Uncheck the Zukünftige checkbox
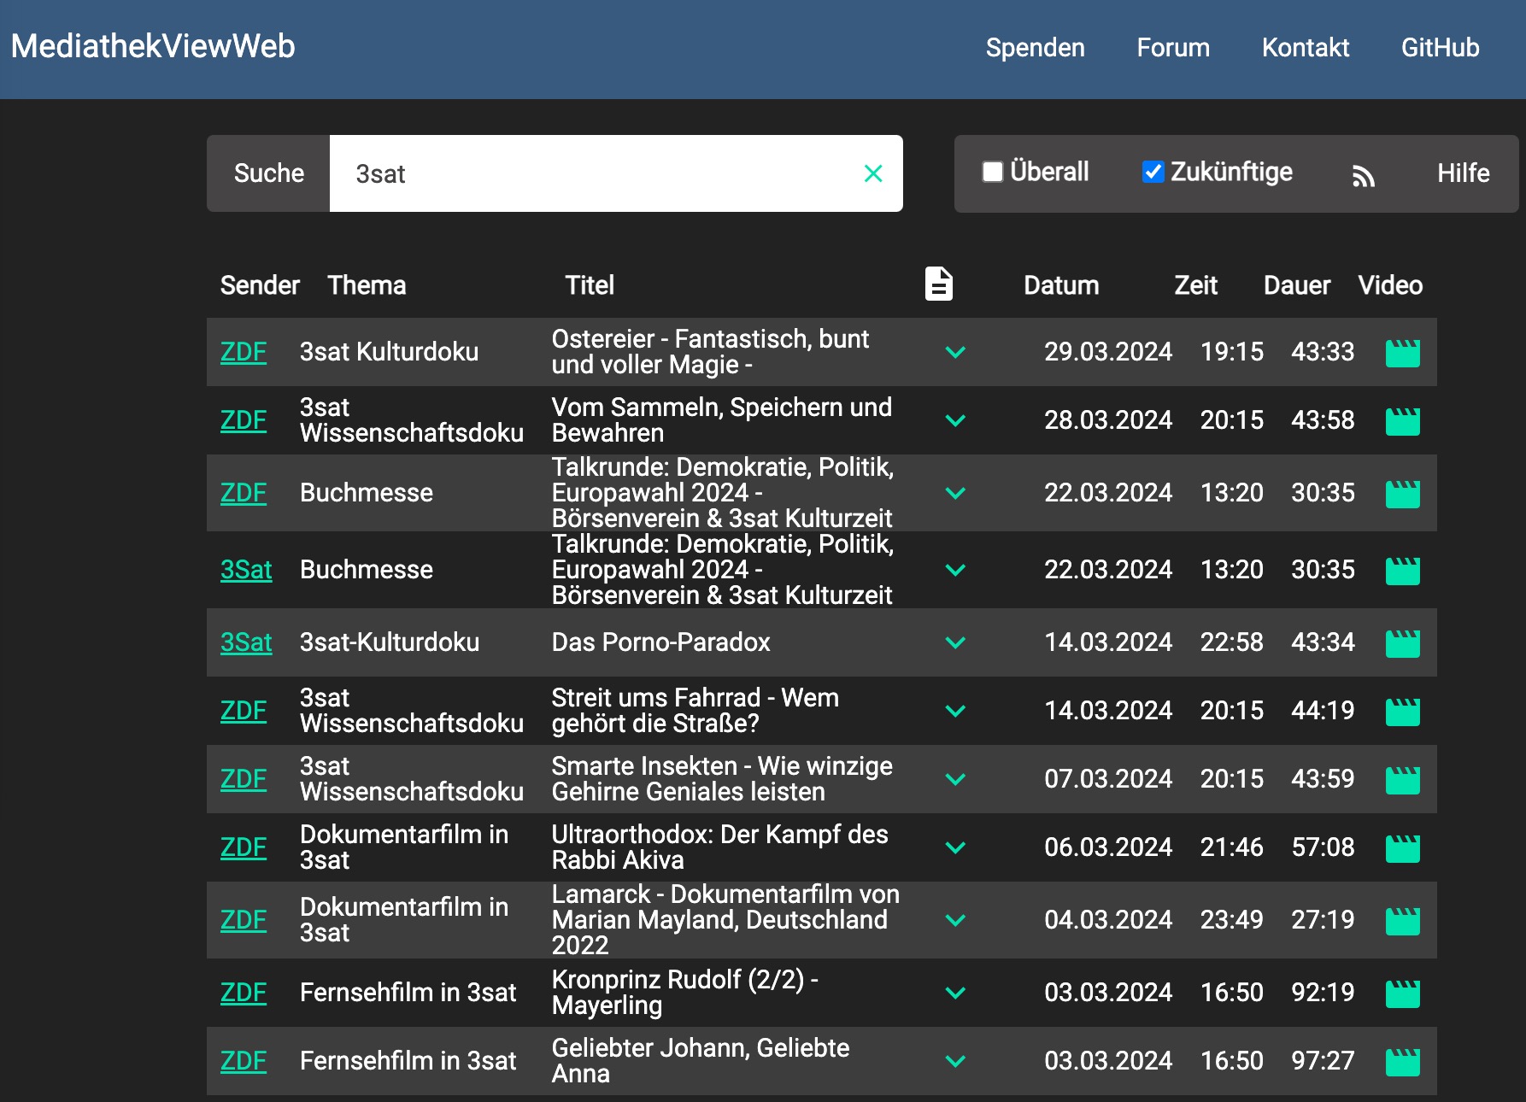This screenshot has height=1102, width=1526. (x=1153, y=172)
